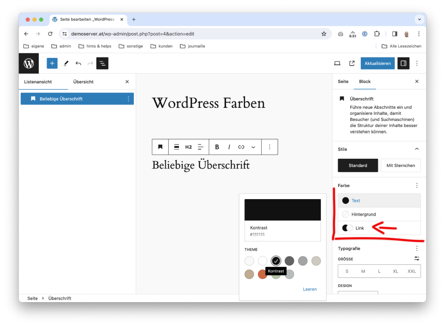This screenshot has width=445, height=327.
Task: Select the Mit Sternchen style button
Action: coord(401,166)
